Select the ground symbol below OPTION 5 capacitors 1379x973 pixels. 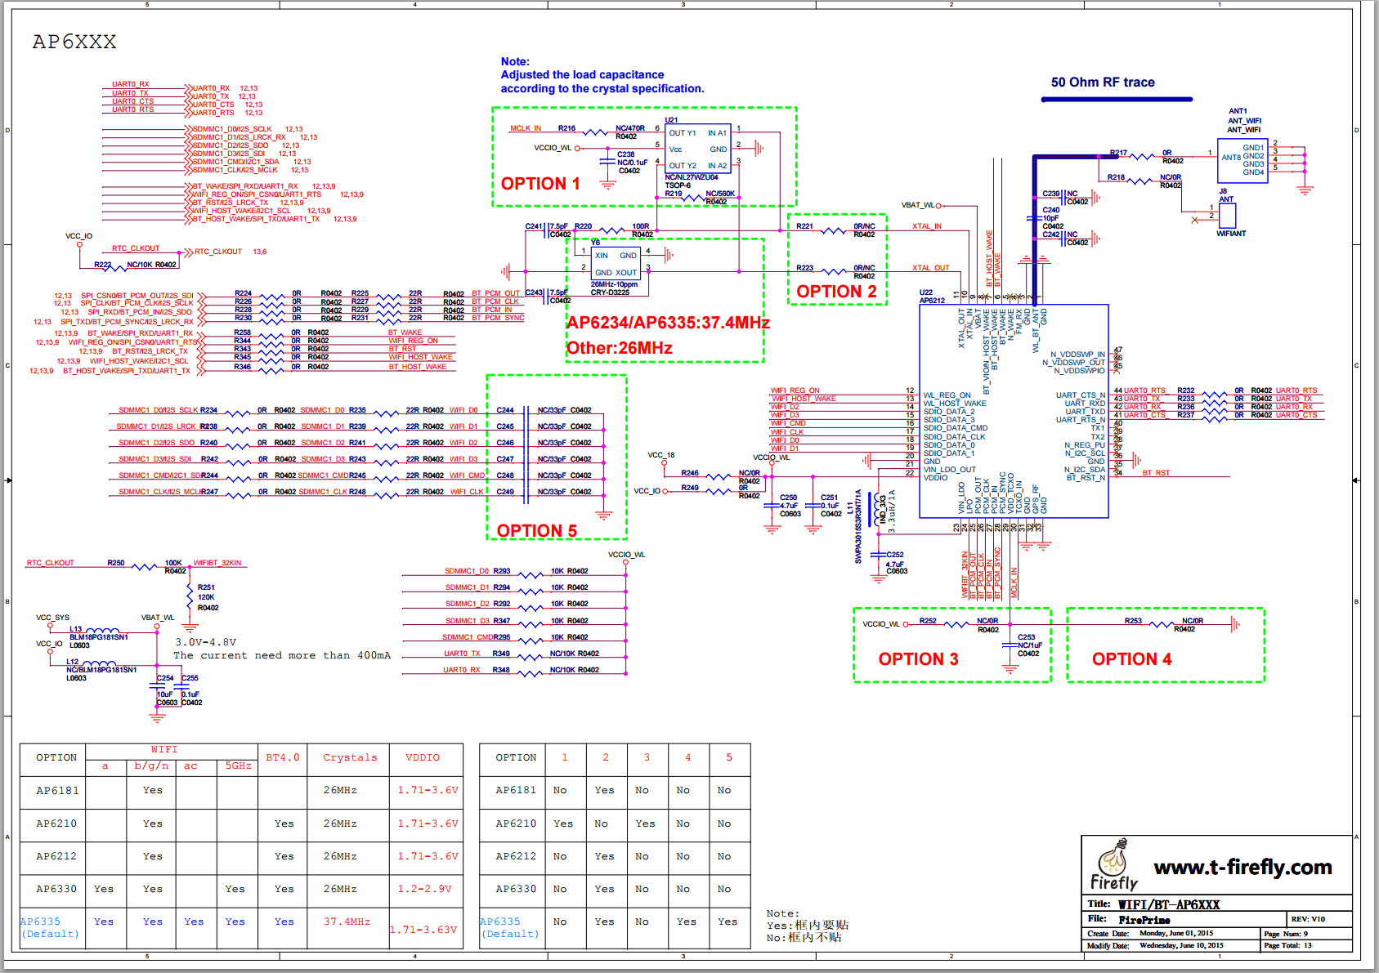[603, 515]
